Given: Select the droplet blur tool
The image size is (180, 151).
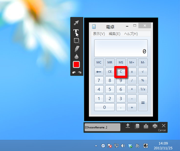Looking at the screenshot, I should click(x=76, y=56).
